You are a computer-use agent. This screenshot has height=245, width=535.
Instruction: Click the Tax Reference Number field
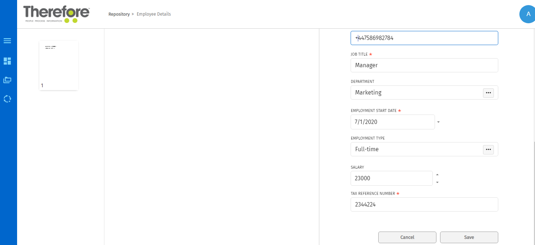point(424,204)
